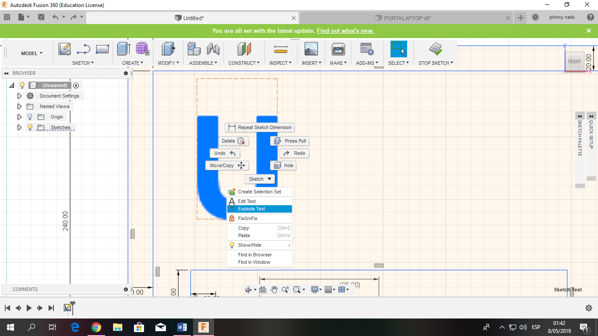This screenshot has width=598, height=336.
Task: Click the Look At icon in navigation bar
Action: [x=263, y=290]
